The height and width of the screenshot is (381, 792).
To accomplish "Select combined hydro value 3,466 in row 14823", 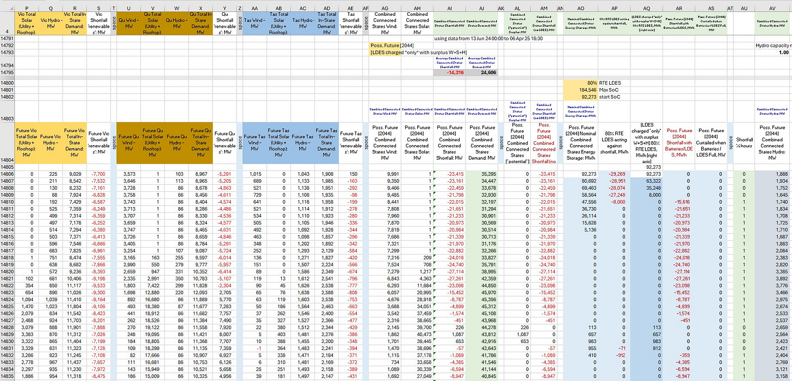I will point(772,292).
